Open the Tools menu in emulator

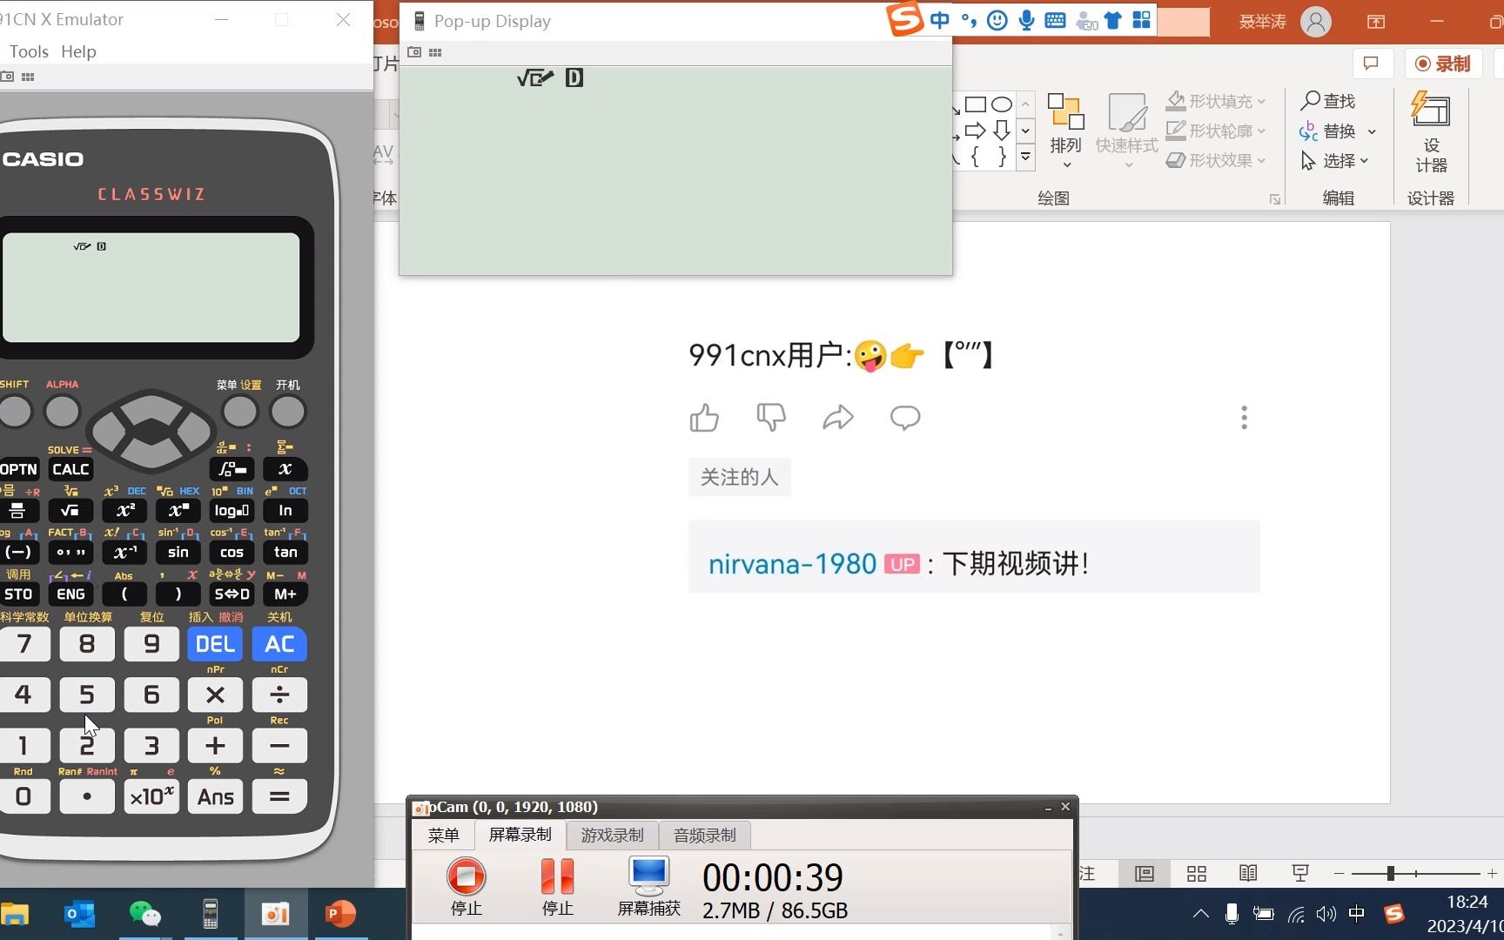(29, 51)
